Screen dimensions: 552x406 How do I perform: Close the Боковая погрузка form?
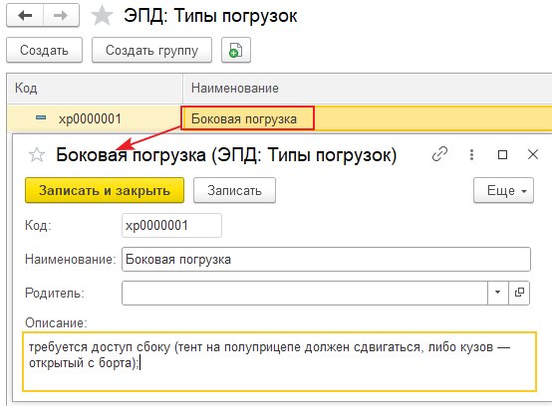pyautogui.click(x=533, y=154)
